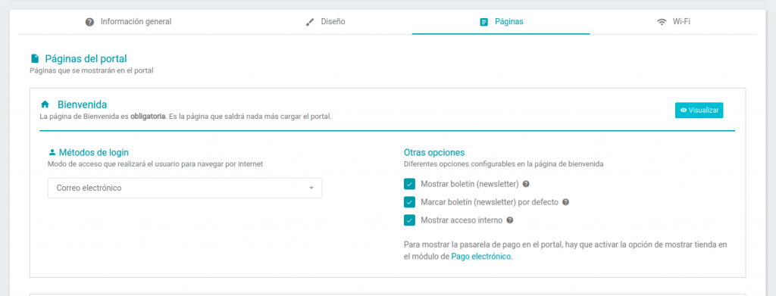
Task: Click the brush icon beside Diseño
Action: pos(310,22)
